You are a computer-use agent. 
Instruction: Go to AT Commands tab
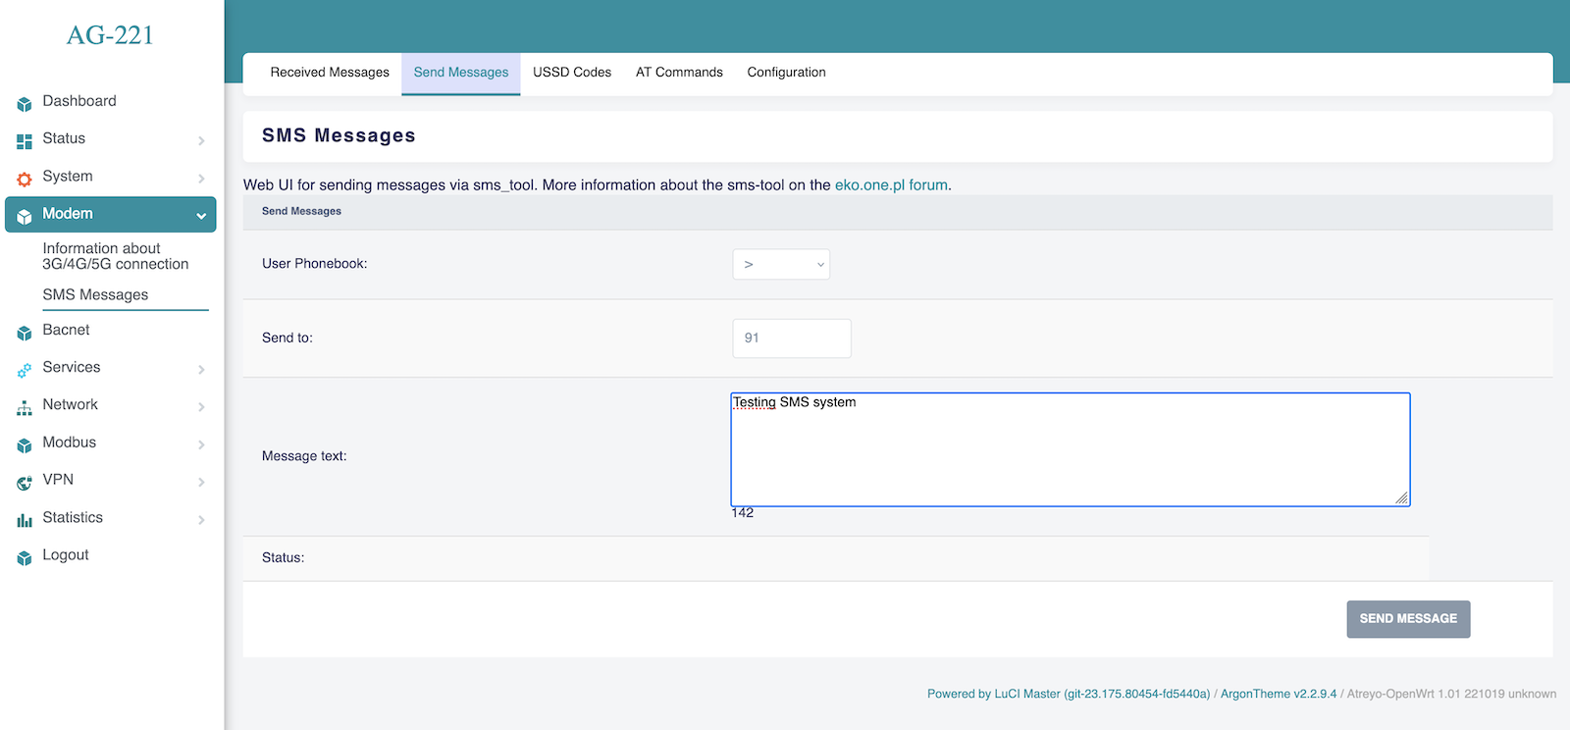pyautogui.click(x=679, y=73)
